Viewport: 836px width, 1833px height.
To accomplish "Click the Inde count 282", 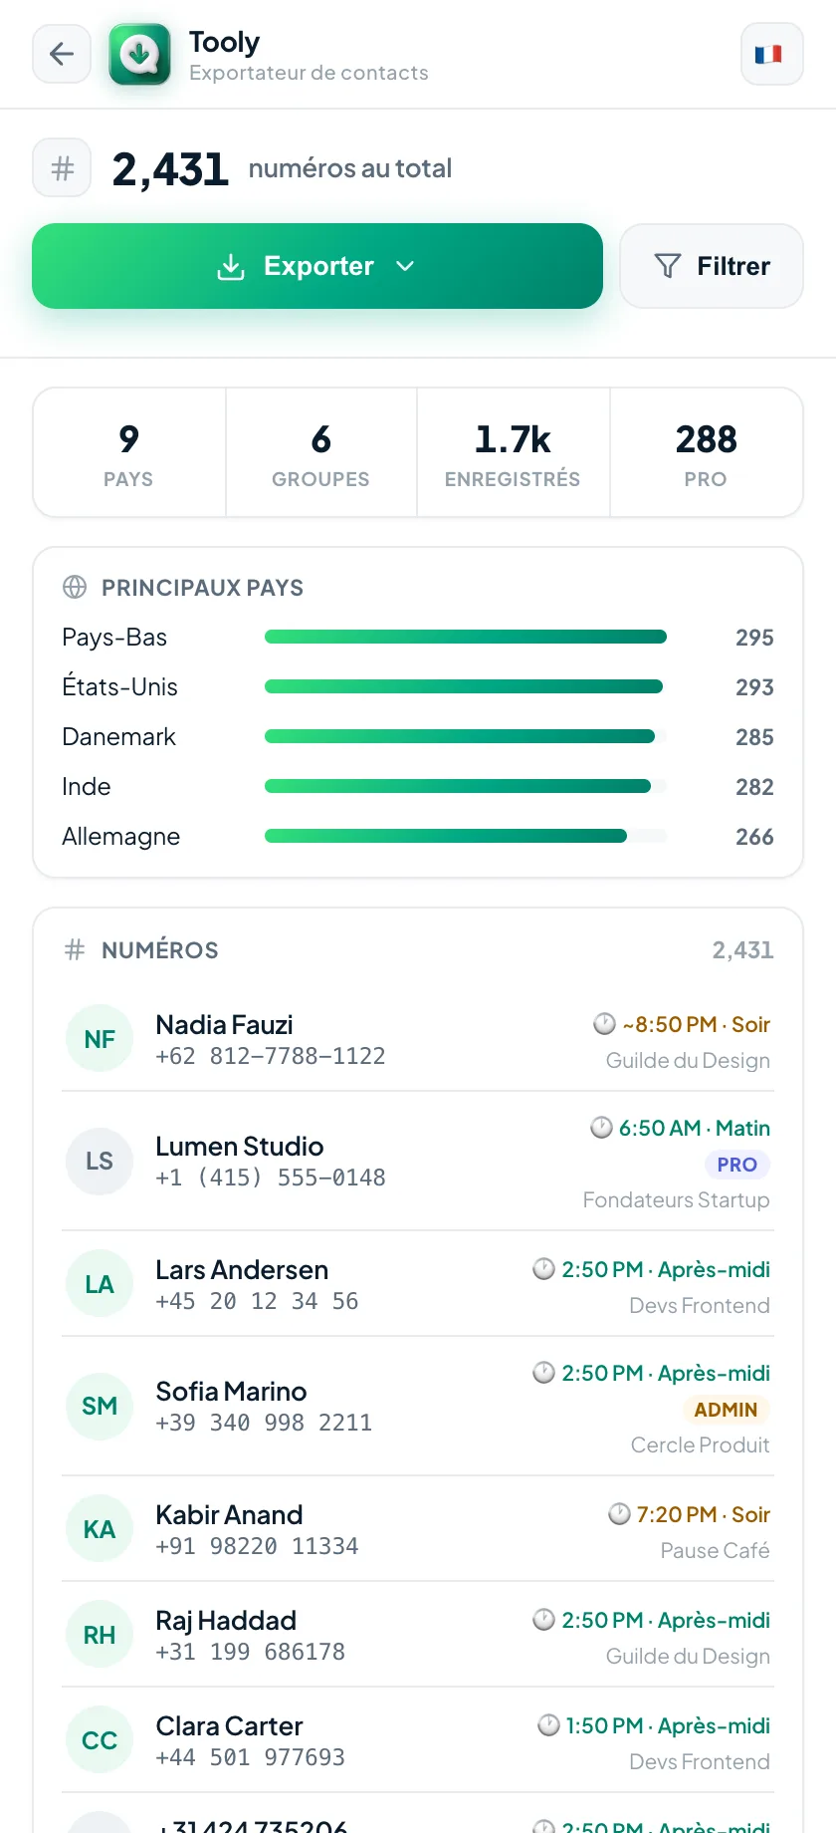I will coord(754,787).
